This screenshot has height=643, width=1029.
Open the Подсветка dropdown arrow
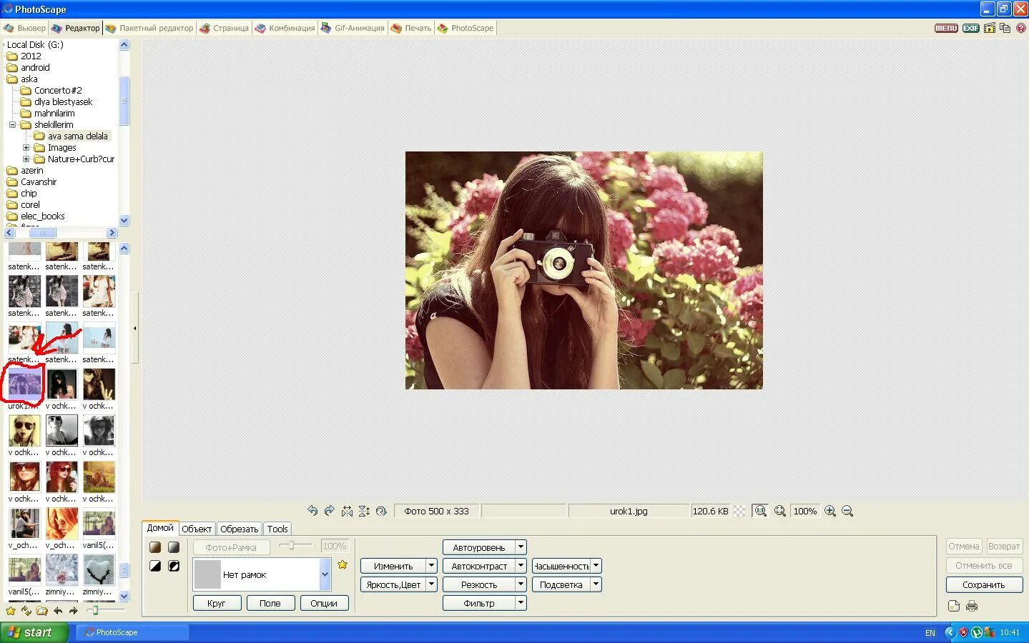[596, 584]
